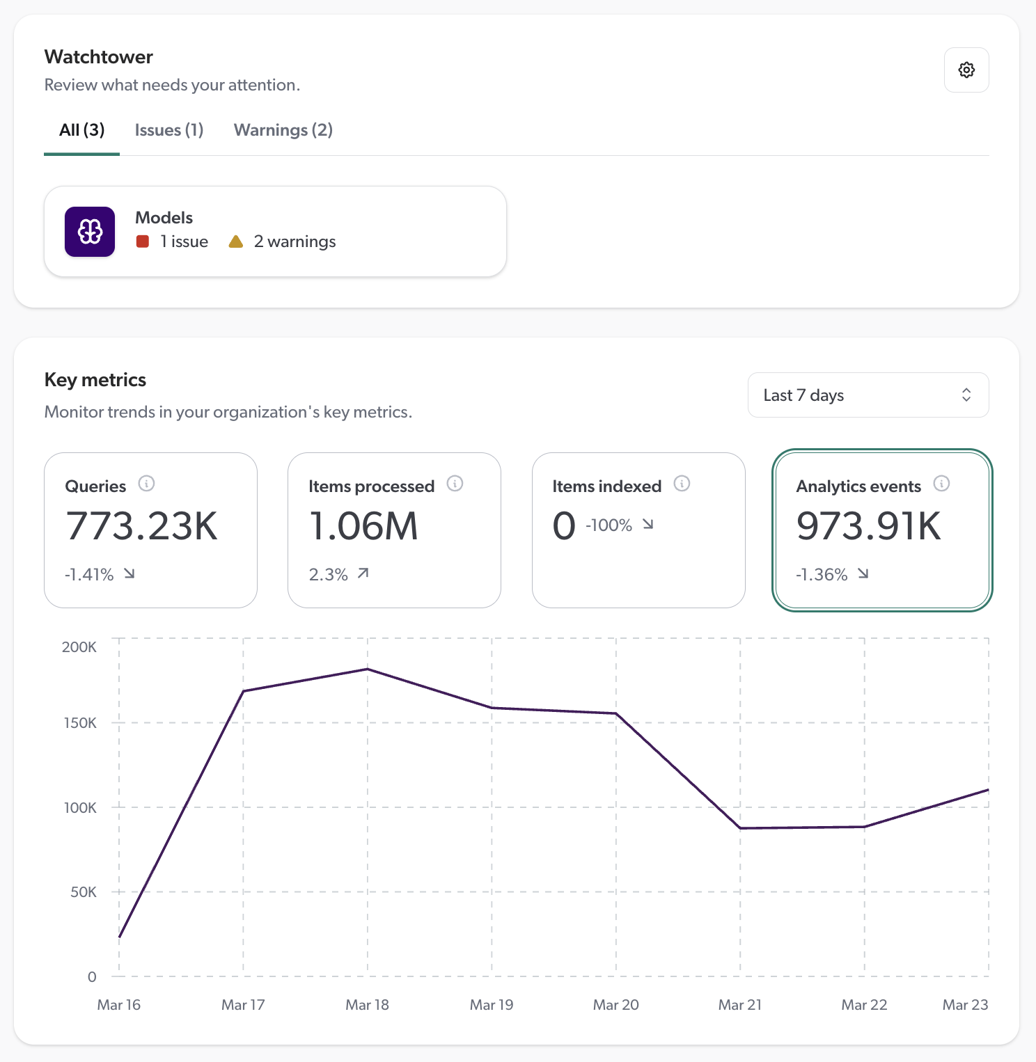Screen dimensions: 1036x1062
Task: Deselect the Analytics events metric card
Action: 881,530
